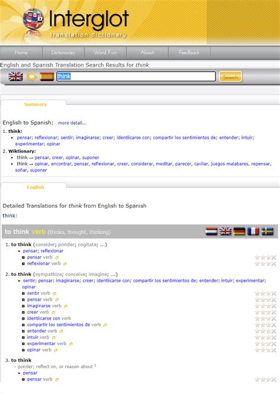
Task: Open the Dictionaries menu item
Action: click(63, 53)
